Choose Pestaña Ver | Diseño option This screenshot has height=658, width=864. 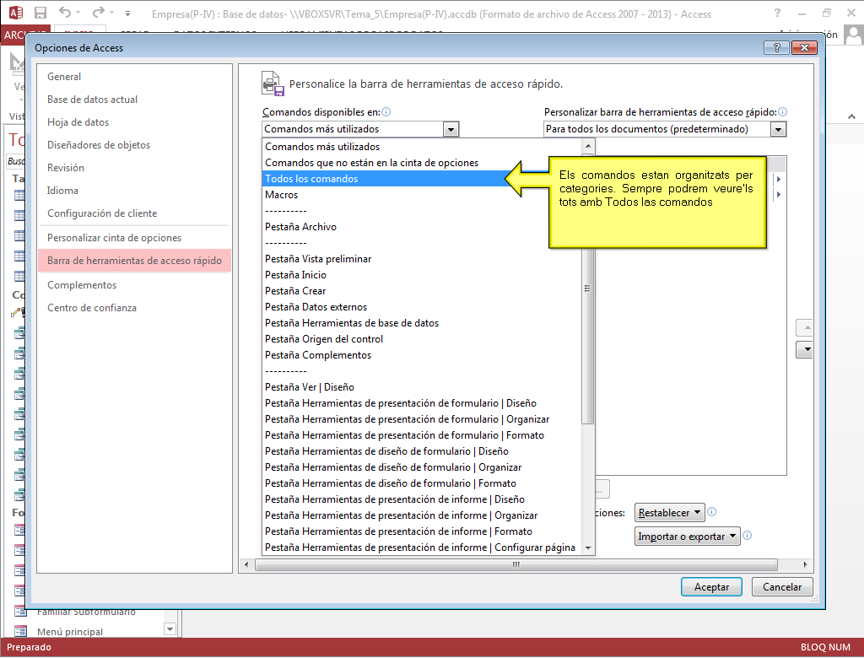(422, 387)
